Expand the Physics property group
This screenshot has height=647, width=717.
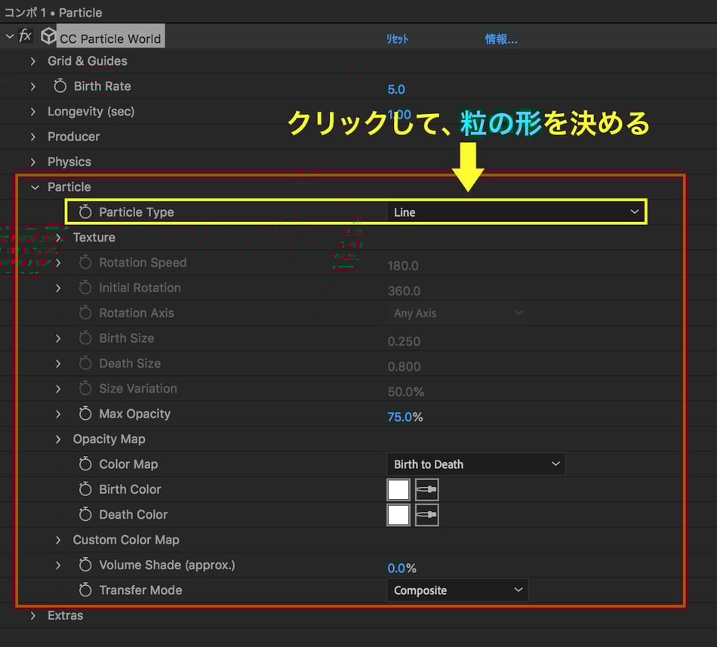click(x=32, y=162)
